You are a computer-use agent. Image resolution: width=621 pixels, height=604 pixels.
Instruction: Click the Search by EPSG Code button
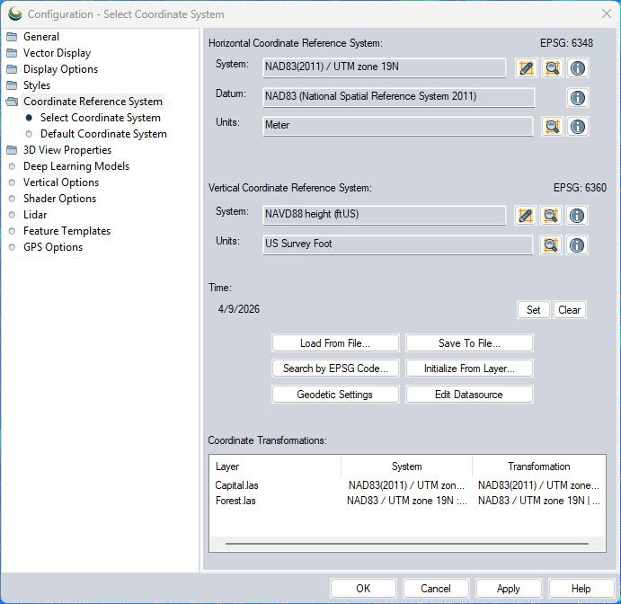(335, 369)
